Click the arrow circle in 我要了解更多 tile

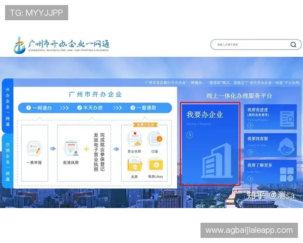coord(250,178)
